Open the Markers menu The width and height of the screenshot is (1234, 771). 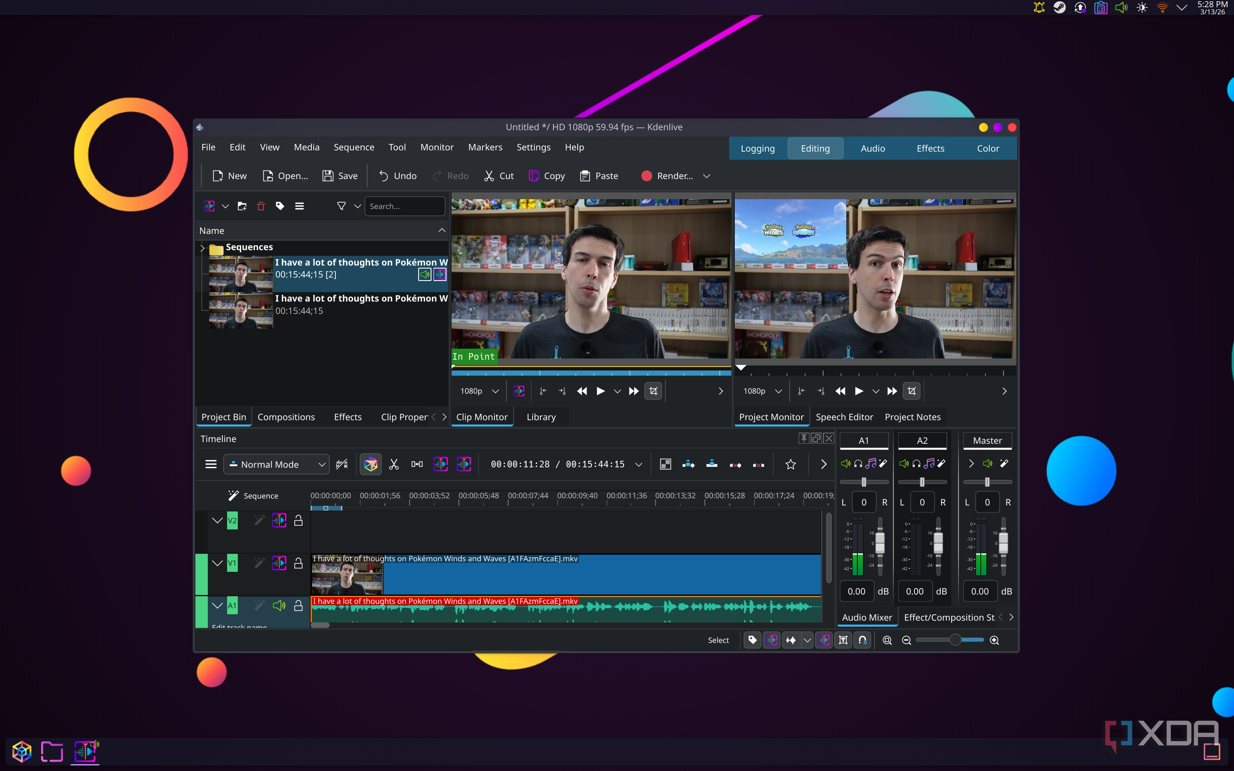(x=485, y=147)
